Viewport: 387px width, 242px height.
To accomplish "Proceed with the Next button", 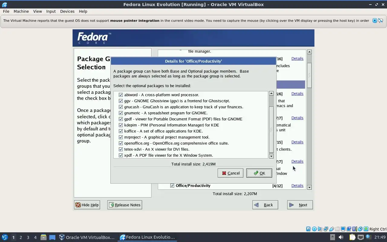I will 300,205.
